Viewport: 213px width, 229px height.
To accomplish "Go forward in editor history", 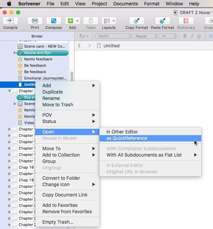I will click(x=89, y=46).
